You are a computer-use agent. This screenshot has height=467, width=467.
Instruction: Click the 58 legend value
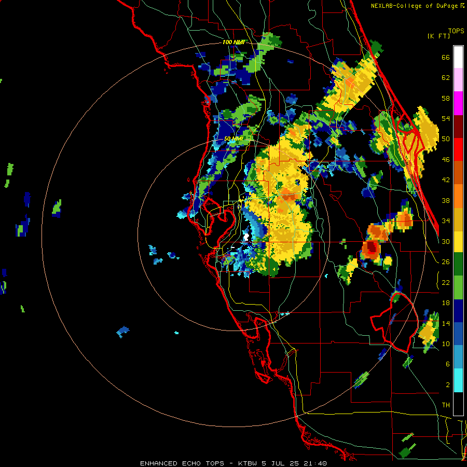coord(446,98)
